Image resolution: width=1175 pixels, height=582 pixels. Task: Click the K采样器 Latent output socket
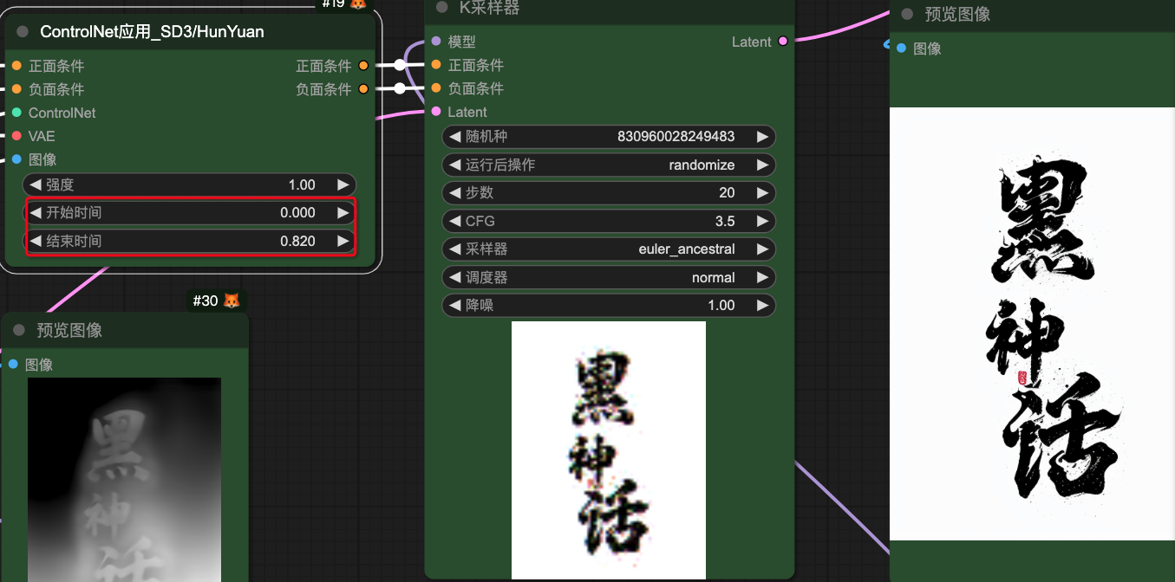[x=783, y=42]
